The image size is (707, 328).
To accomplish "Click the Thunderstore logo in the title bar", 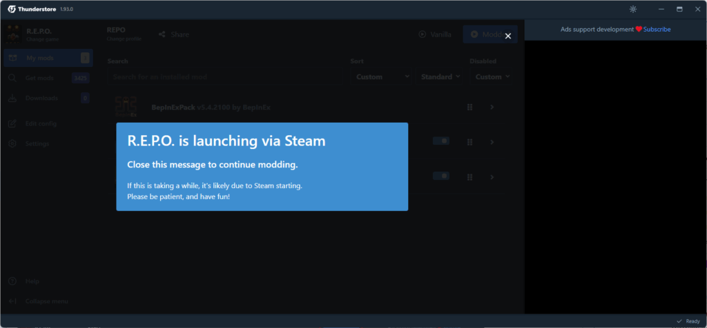I will point(12,9).
